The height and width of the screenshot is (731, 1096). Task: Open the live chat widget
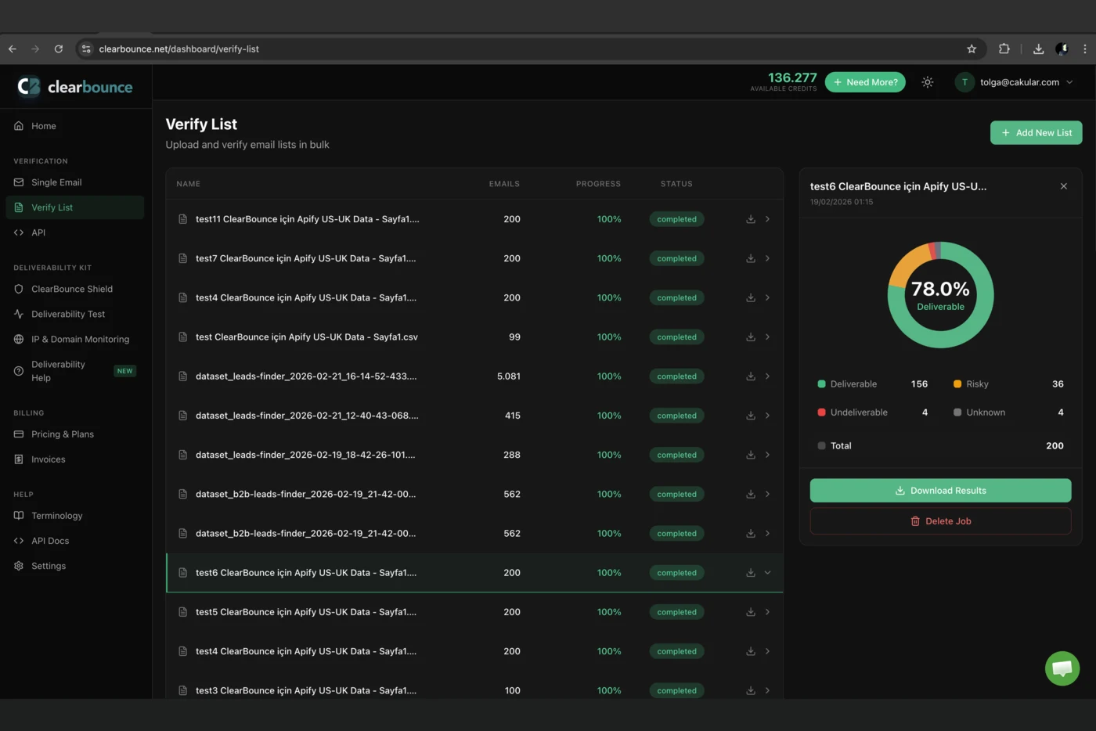pos(1062,668)
